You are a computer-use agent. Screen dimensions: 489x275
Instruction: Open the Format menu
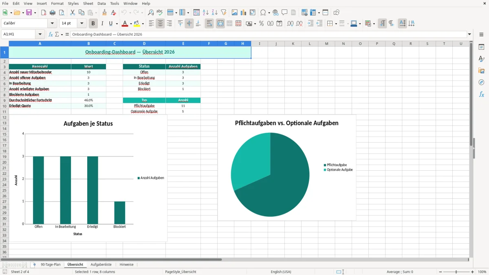tap(57, 3)
